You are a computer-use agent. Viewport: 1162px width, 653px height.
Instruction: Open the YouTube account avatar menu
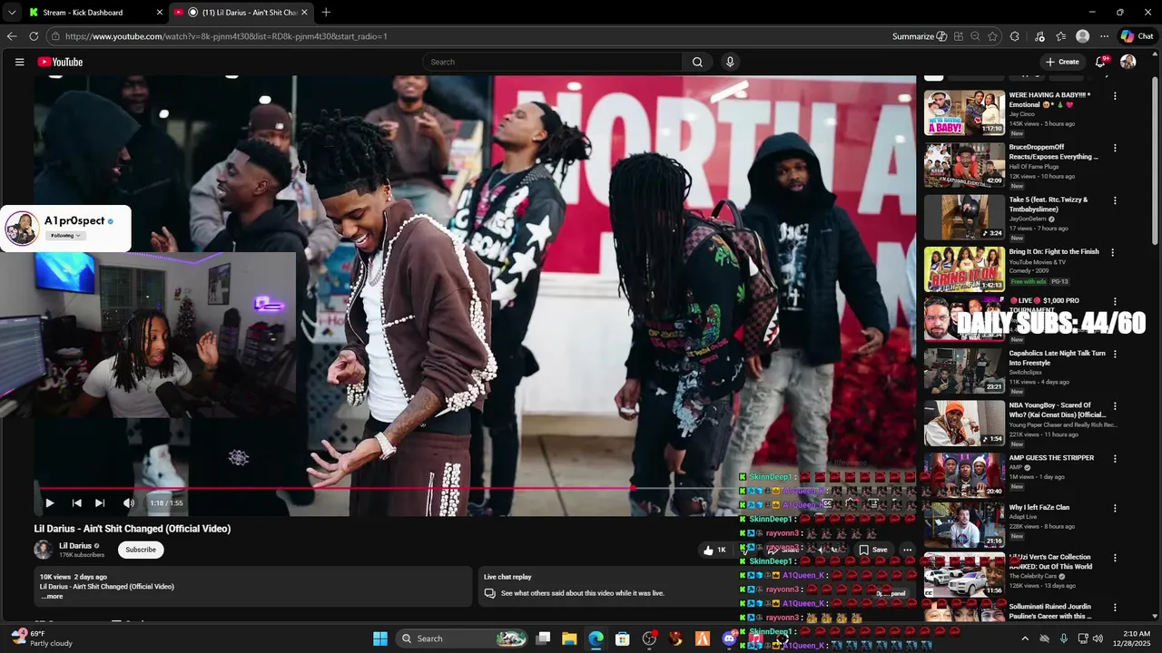tap(1128, 62)
